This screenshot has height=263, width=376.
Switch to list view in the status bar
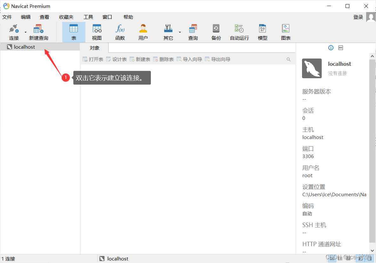[x=332, y=259]
